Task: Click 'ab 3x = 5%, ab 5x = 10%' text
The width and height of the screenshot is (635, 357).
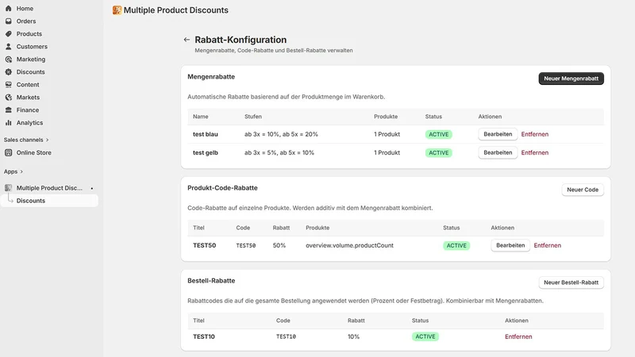Action: [x=279, y=152]
